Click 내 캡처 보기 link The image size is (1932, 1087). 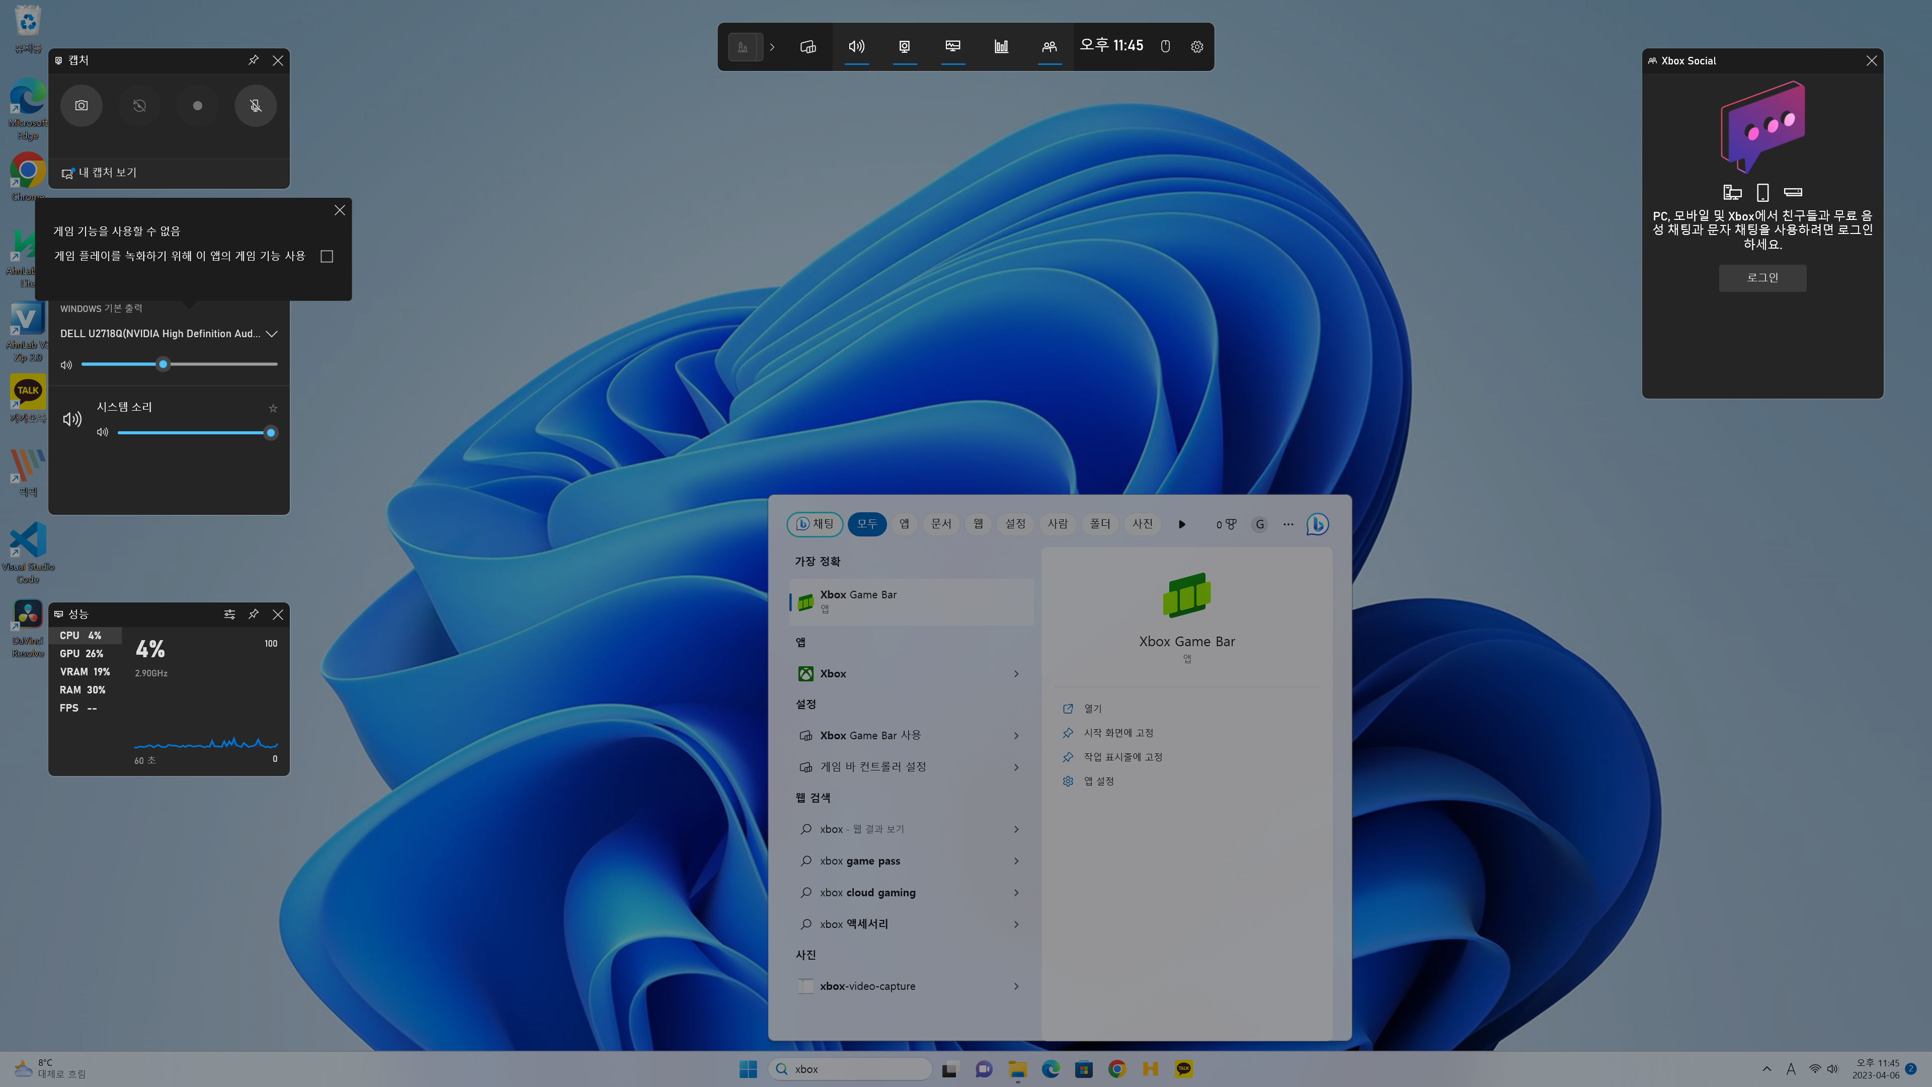tap(107, 173)
